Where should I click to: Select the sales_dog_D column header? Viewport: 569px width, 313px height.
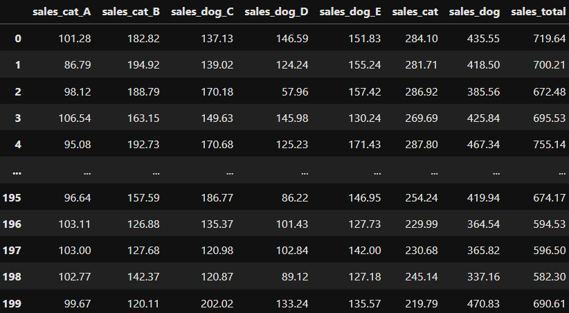point(276,12)
